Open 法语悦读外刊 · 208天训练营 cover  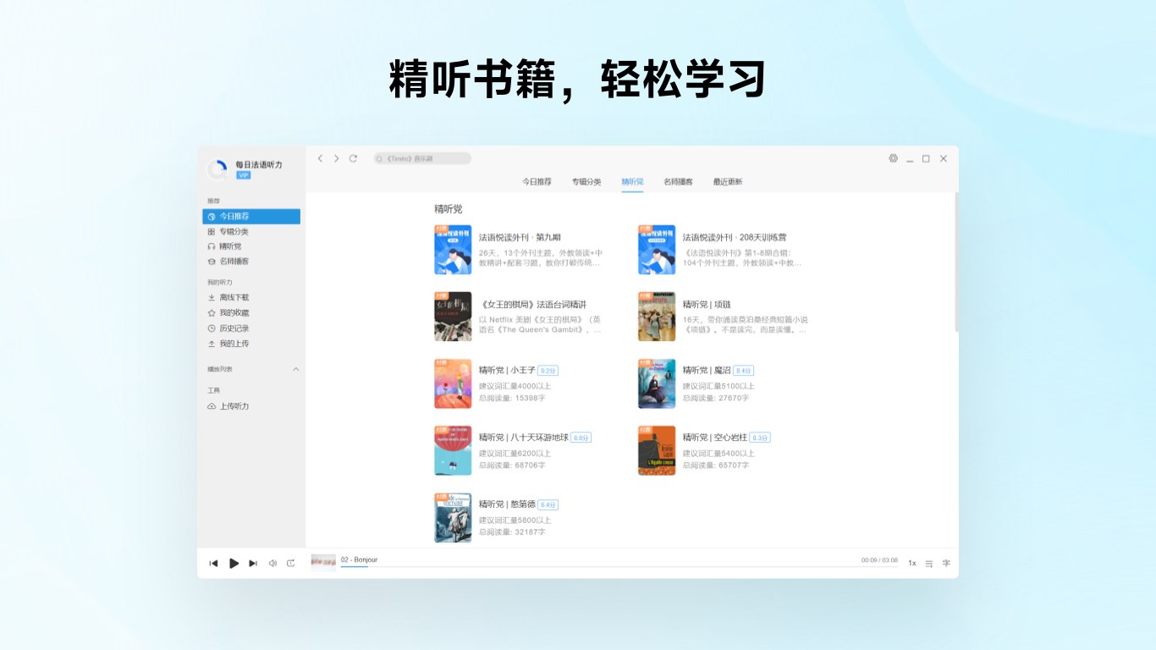click(x=657, y=250)
